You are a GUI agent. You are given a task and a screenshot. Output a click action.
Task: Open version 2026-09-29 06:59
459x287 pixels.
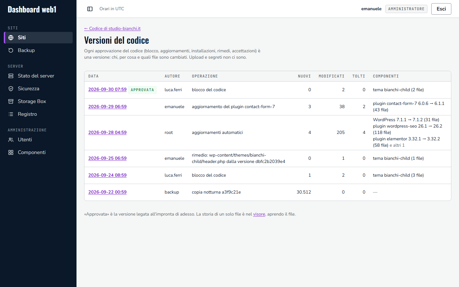107,107
